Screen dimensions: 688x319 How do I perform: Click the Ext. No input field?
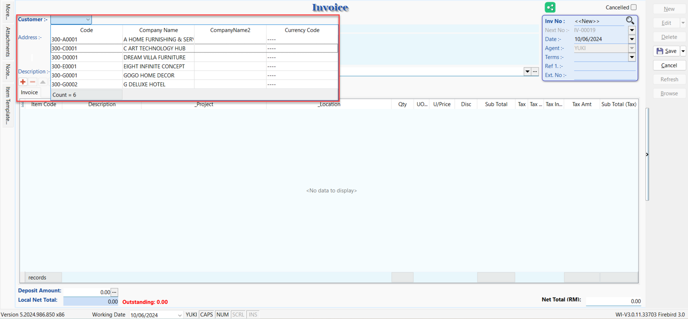point(604,75)
